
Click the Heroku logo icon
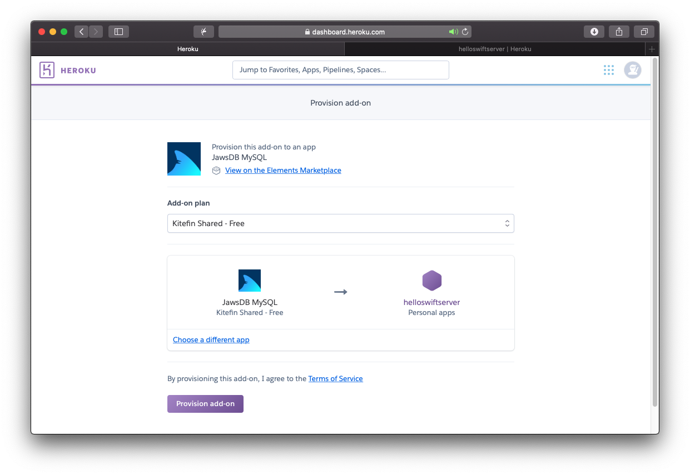point(47,70)
